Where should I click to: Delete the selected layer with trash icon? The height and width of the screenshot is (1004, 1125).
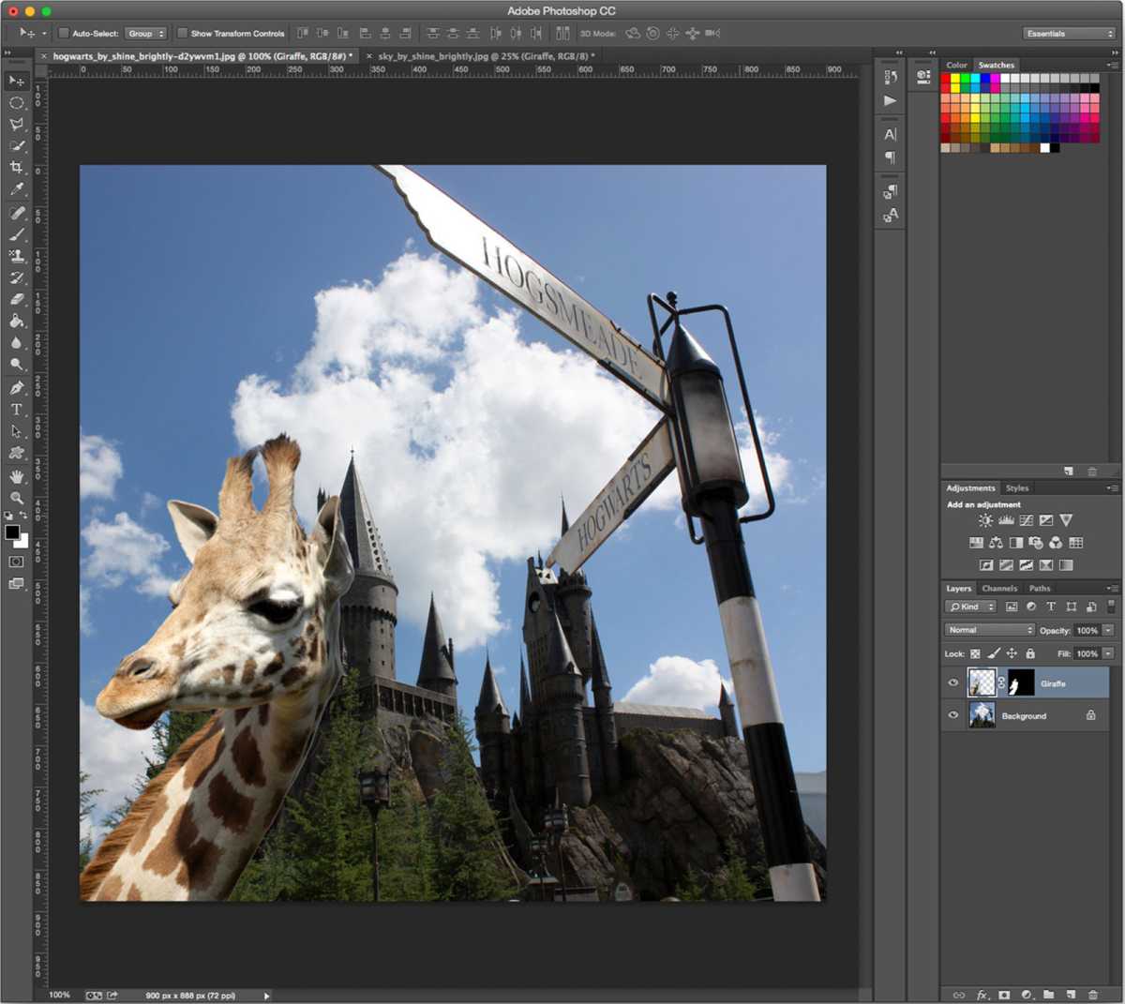pos(1093,995)
